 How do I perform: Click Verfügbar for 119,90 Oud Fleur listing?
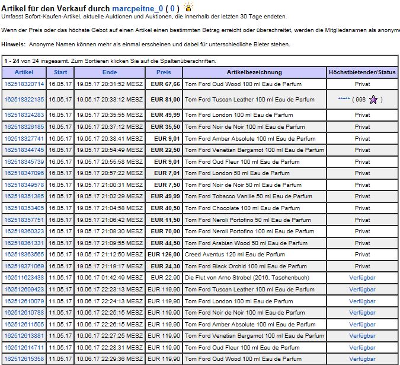click(362, 348)
